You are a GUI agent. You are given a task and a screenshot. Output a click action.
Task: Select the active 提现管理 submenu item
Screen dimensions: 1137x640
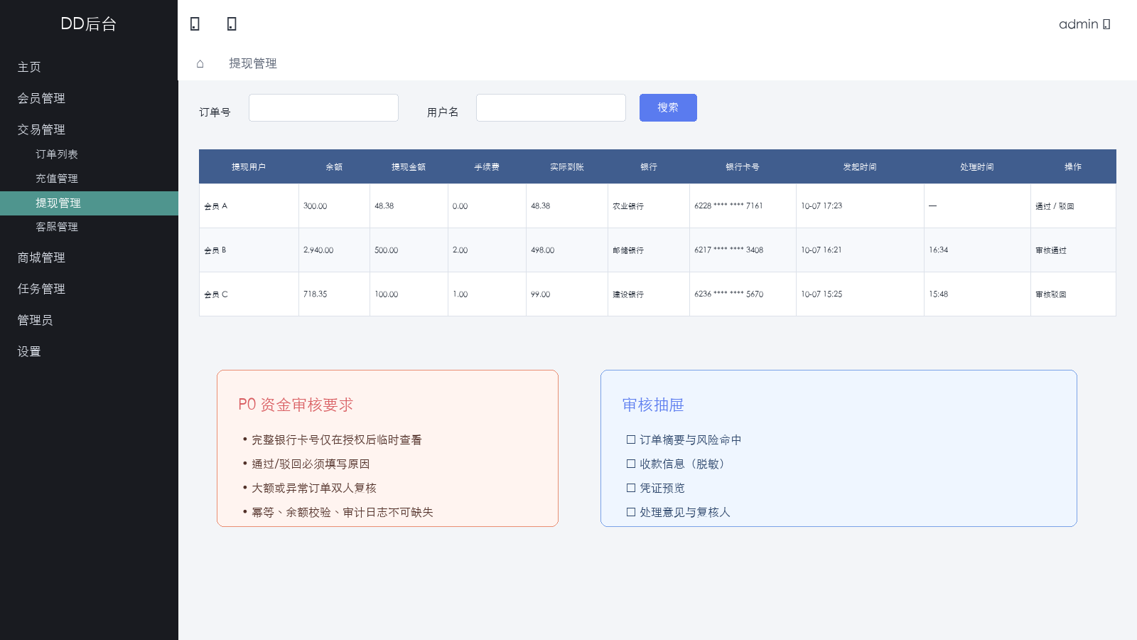89,203
